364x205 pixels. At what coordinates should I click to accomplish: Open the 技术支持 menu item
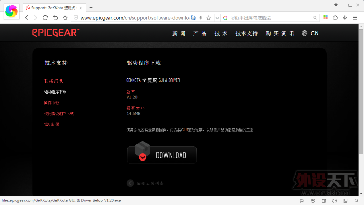point(247,33)
